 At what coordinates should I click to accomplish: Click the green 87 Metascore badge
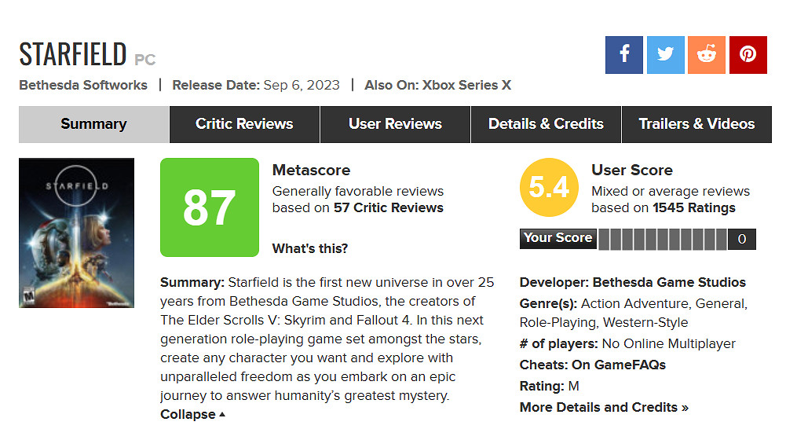pyautogui.click(x=210, y=207)
